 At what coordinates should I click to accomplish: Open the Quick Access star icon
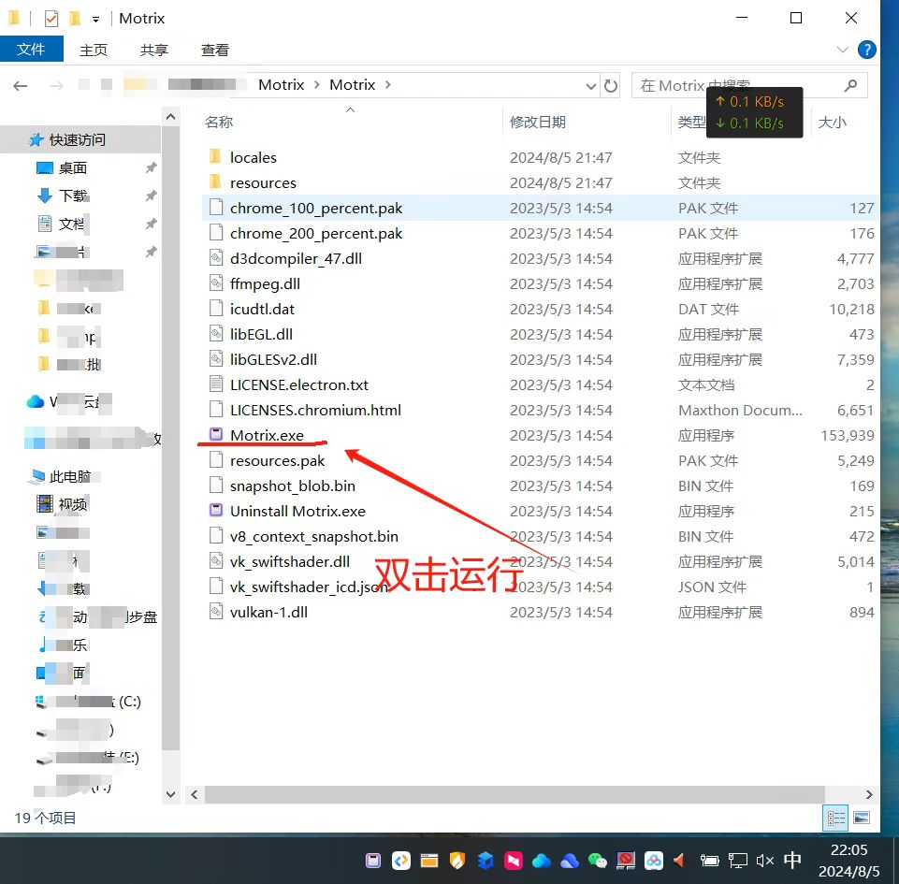click(36, 139)
